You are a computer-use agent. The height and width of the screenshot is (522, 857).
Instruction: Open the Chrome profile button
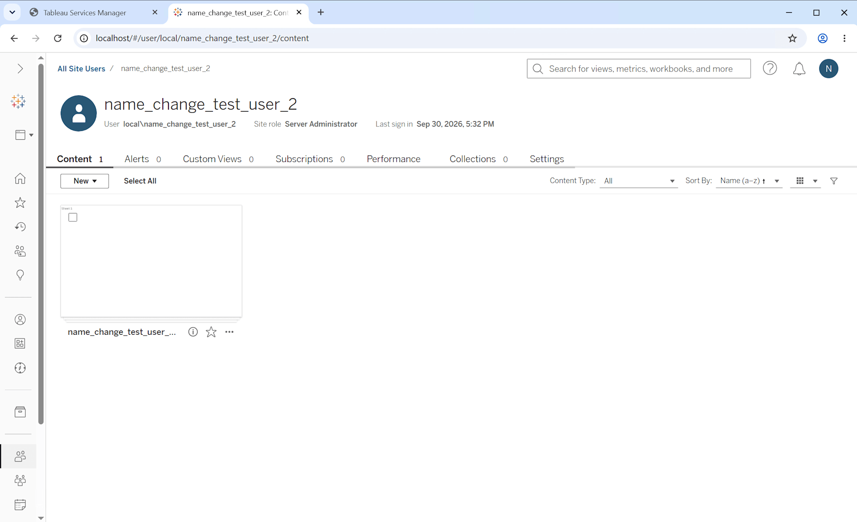[822, 38]
